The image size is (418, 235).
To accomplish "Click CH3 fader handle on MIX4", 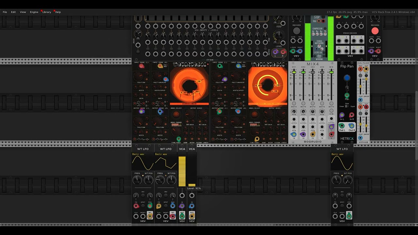I will pos(313,72).
